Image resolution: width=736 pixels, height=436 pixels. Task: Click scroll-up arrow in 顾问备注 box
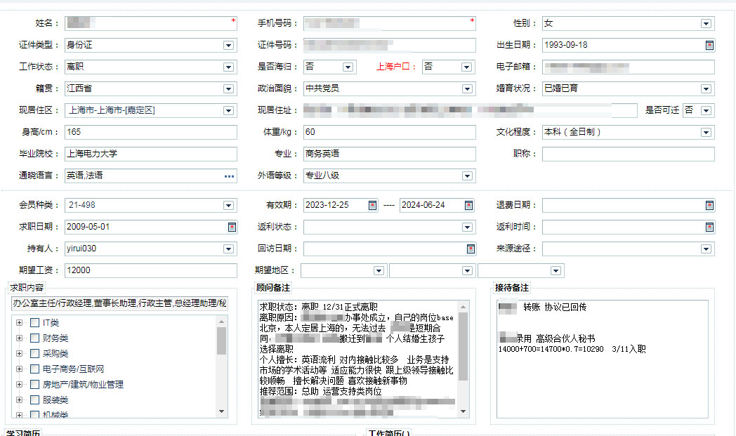[464, 307]
